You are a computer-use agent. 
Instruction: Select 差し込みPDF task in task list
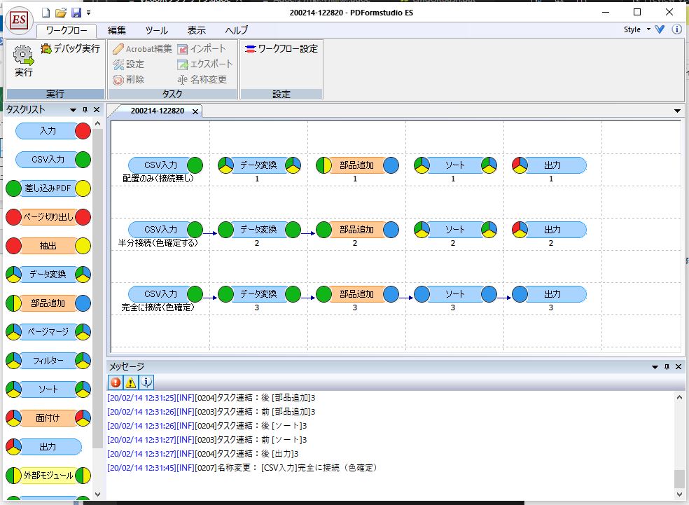(x=48, y=188)
